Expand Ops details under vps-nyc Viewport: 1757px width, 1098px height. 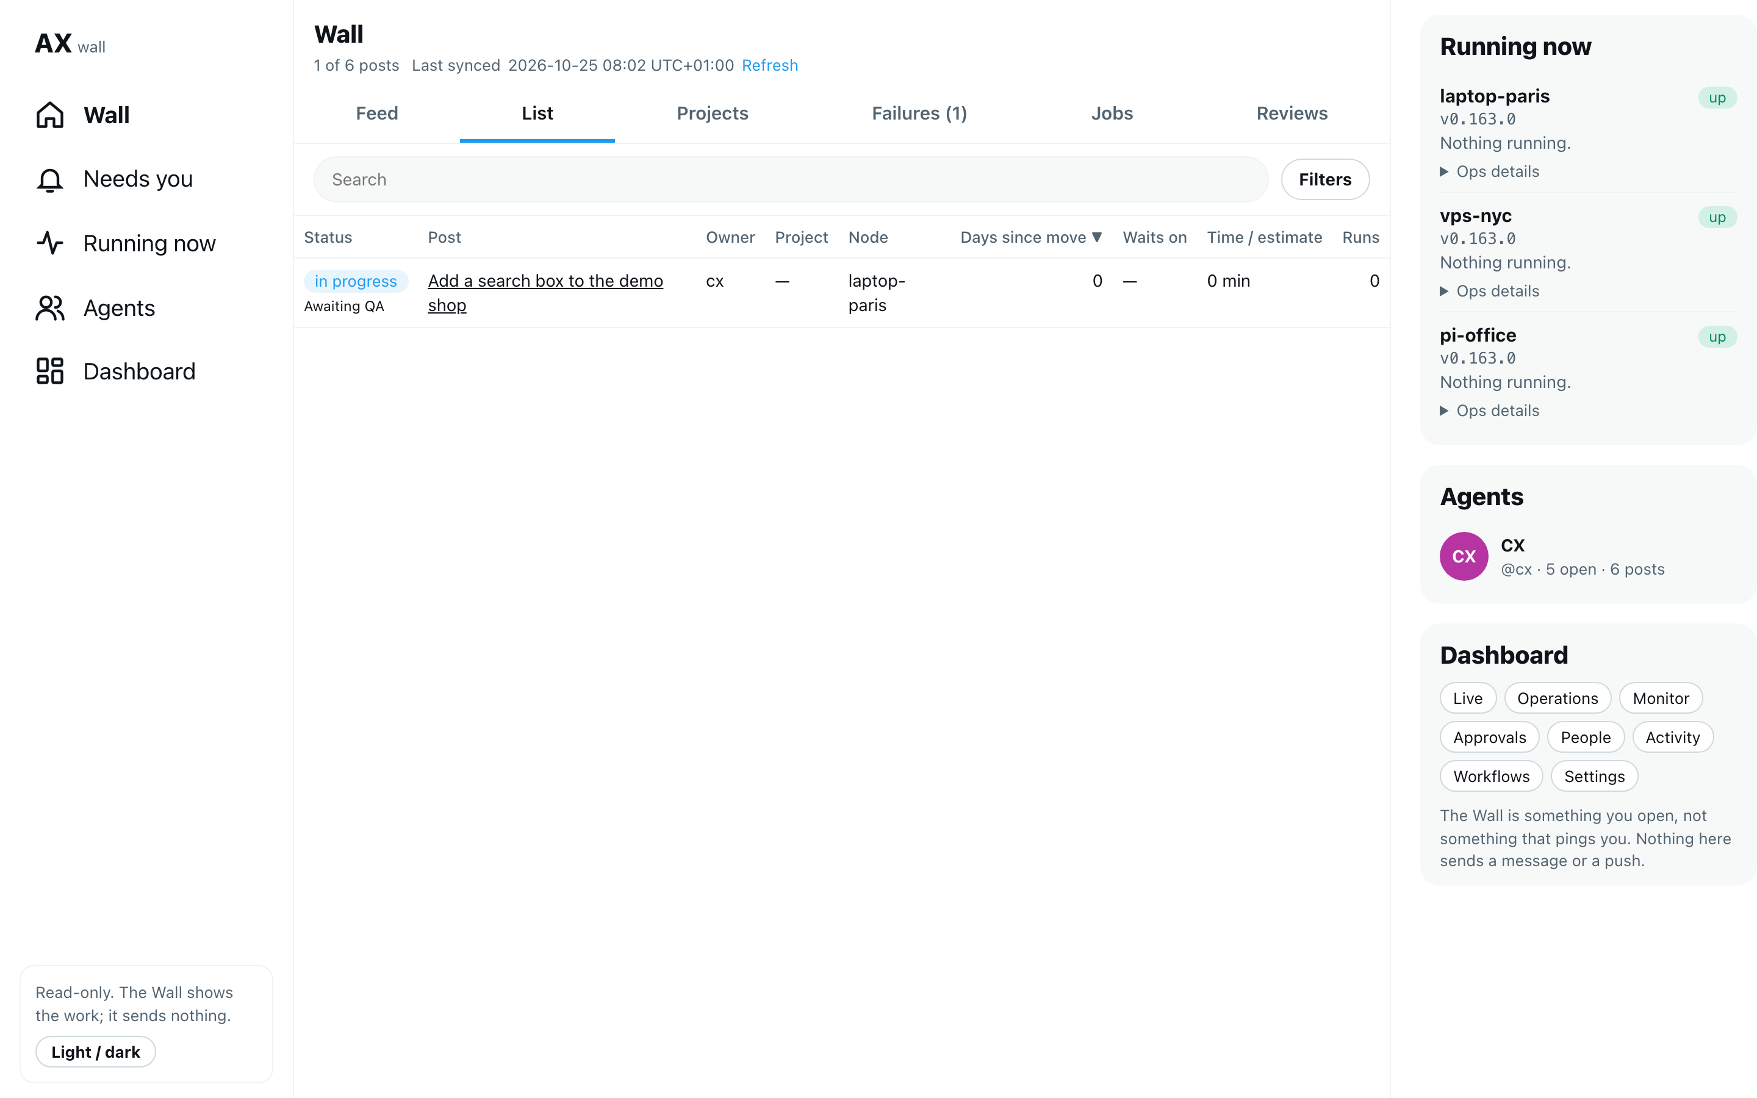click(1489, 291)
